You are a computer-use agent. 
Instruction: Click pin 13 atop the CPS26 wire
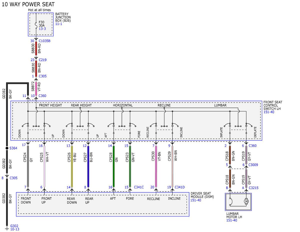point(68,146)
